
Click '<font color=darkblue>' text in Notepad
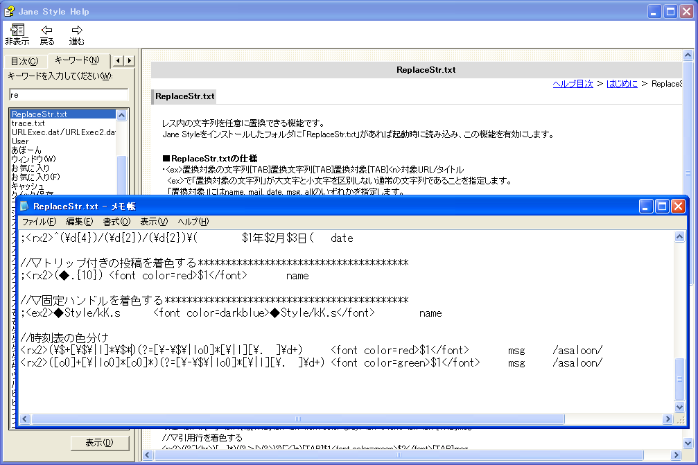click(211, 313)
